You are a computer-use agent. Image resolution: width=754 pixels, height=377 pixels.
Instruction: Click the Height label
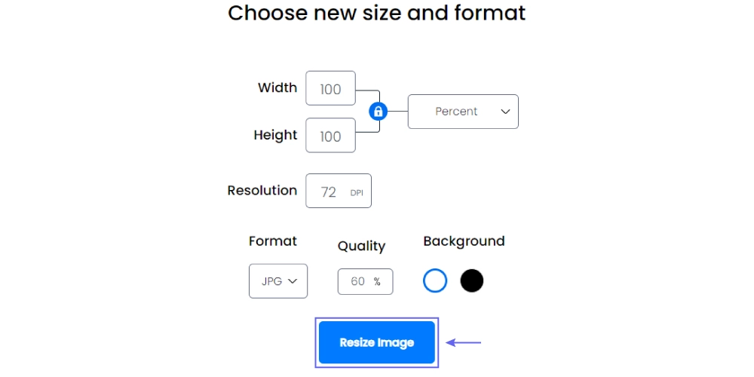(x=275, y=135)
